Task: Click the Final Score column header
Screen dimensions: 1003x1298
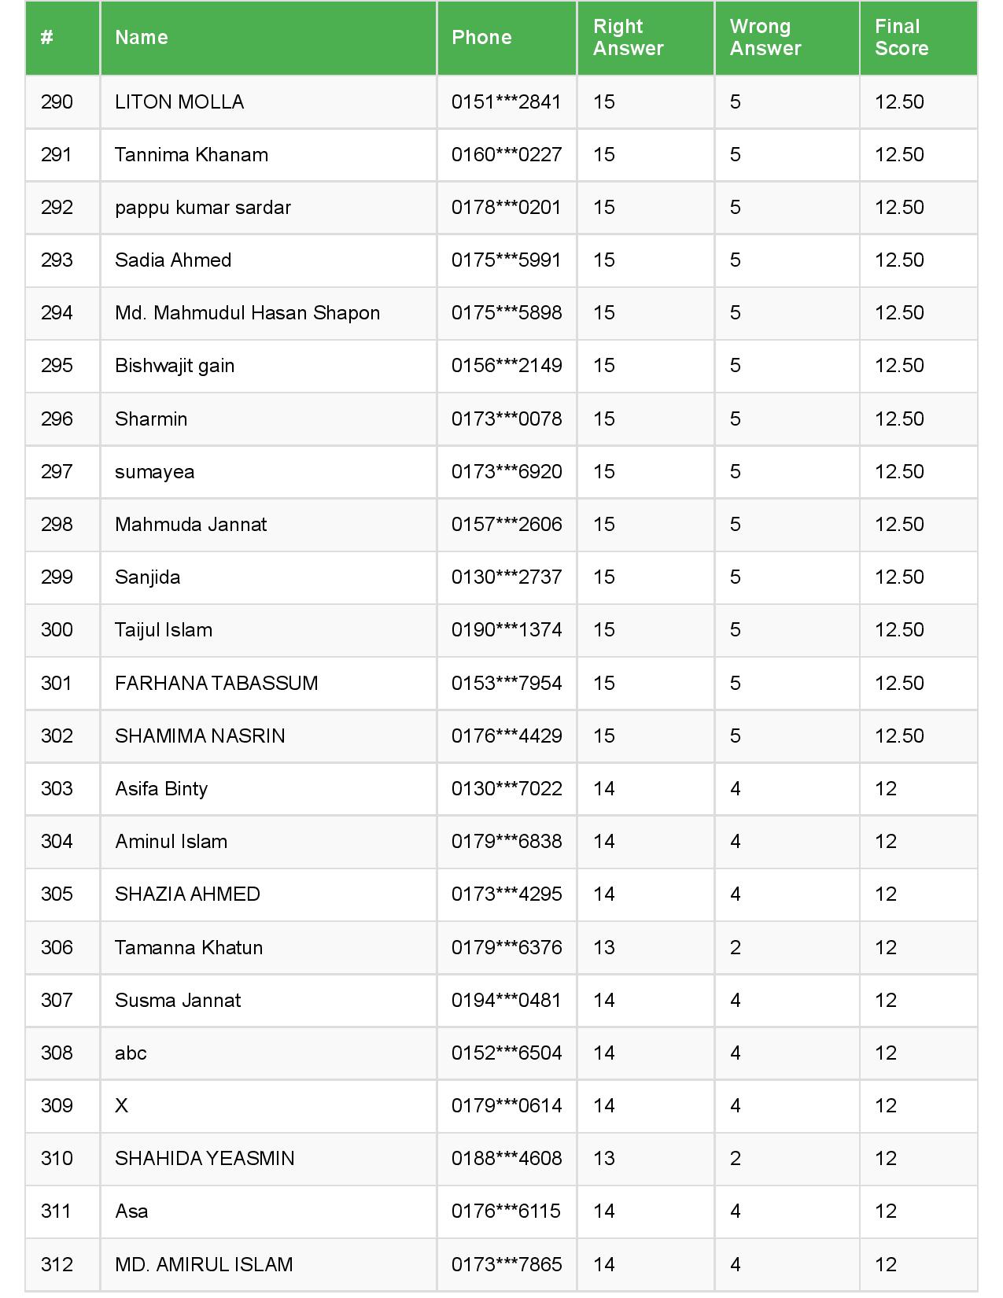Action: (902, 38)
